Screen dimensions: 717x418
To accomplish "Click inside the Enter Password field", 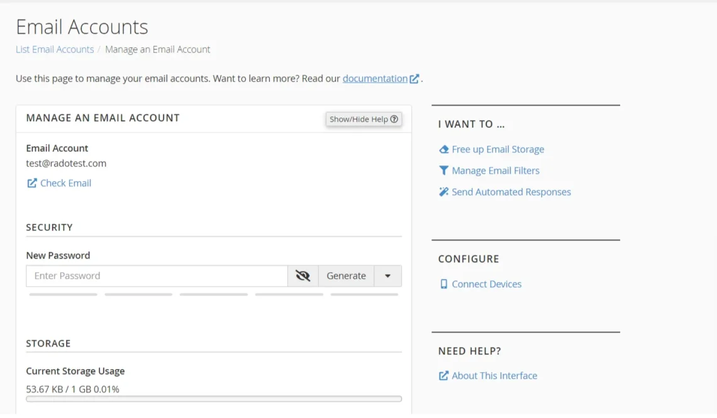I will click(x=157, y=275).
